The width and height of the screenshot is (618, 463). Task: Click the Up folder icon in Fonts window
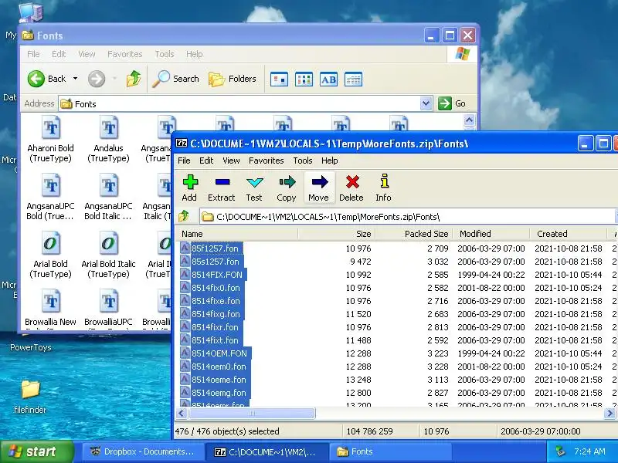[x=134, y=79]
